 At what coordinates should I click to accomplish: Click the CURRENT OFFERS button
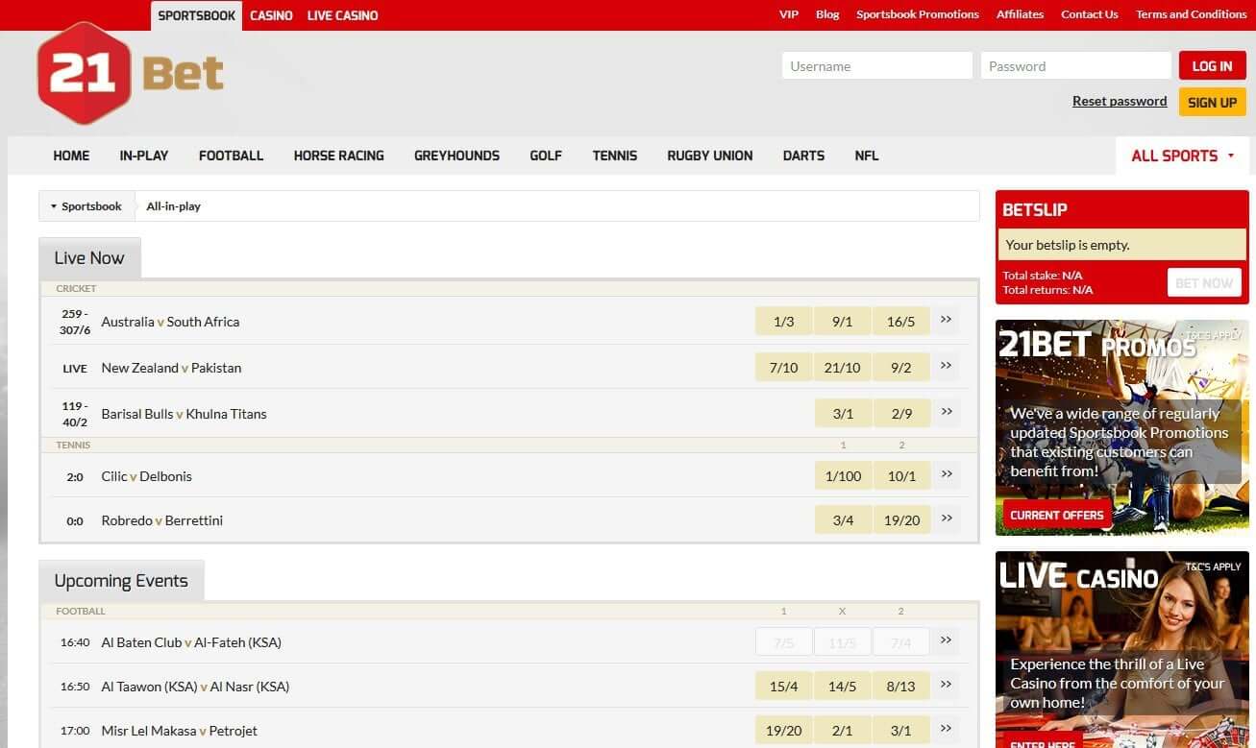point(1057,516)
